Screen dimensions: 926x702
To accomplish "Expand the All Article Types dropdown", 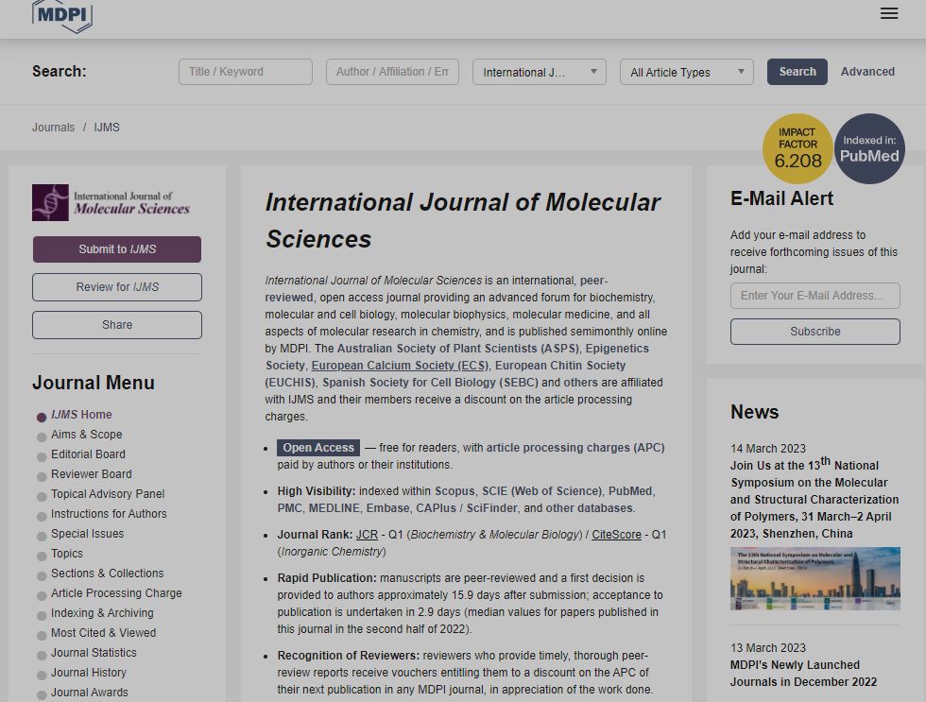I will click(686, 72).
